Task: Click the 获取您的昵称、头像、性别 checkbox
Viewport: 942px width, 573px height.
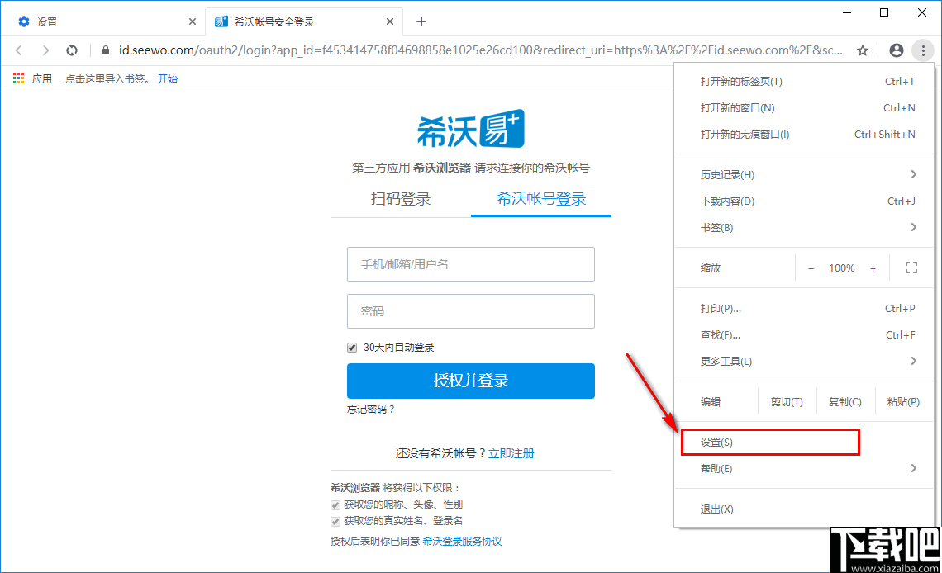Action: [x=335, y=505]
